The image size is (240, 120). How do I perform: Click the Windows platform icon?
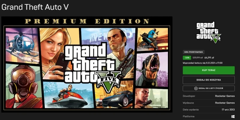[x=233, y=116]
